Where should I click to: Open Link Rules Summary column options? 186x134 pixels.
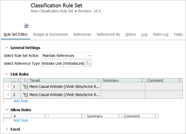pos(142,81)
